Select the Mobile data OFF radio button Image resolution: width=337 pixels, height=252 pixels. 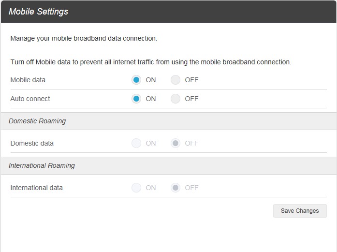(x=176, y=80)
